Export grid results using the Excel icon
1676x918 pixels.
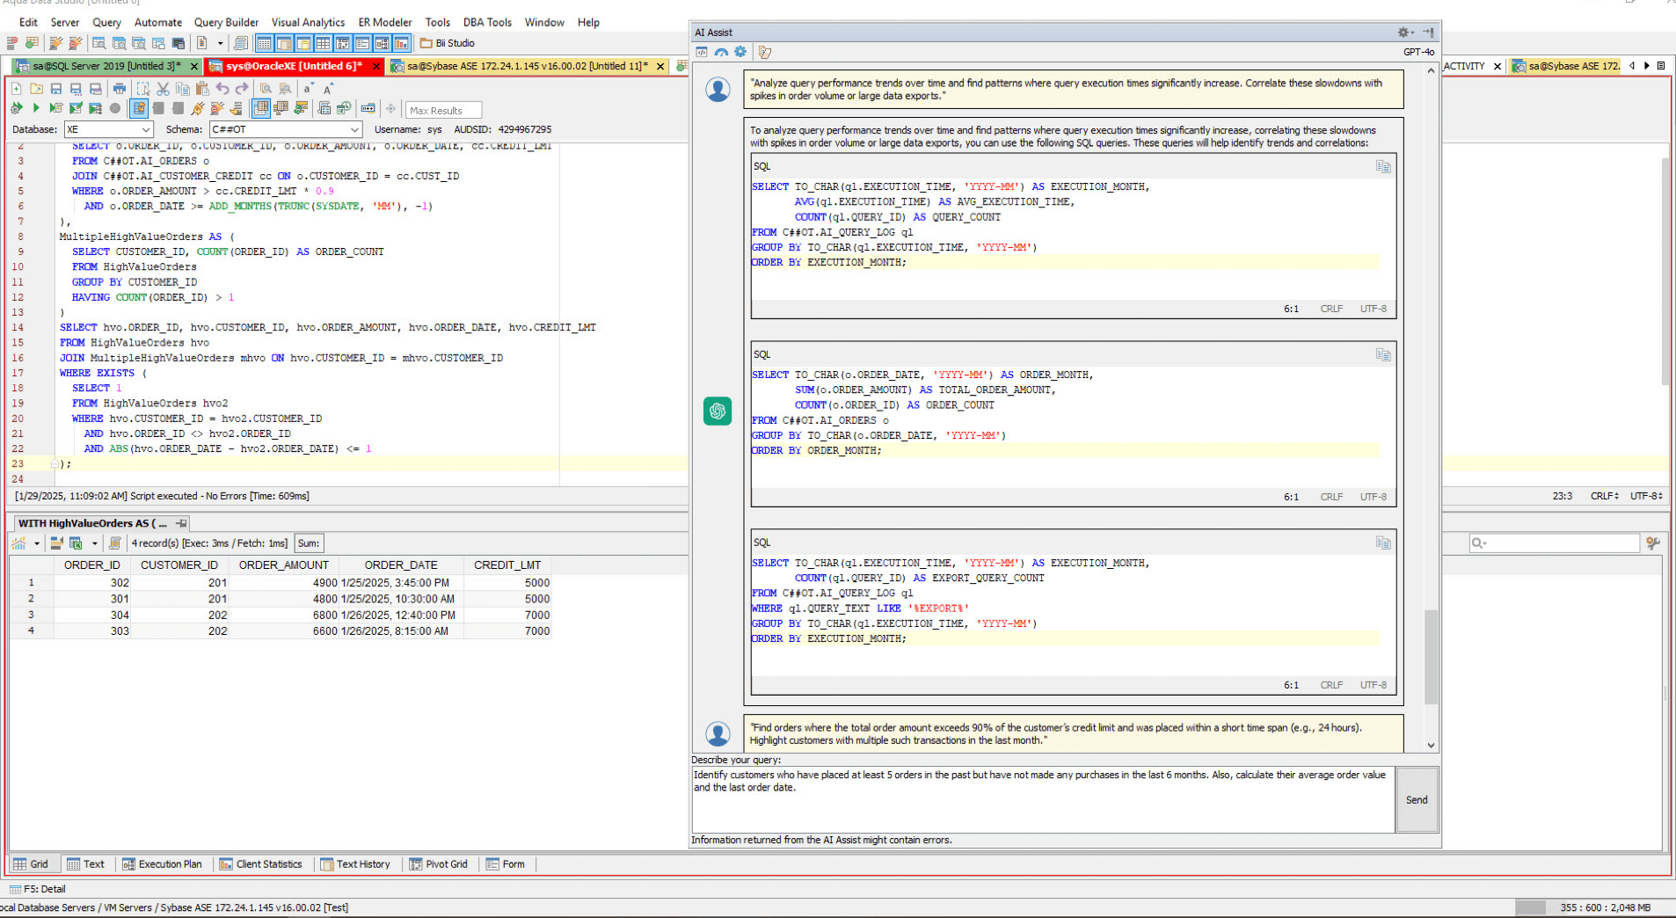tap(75, 543)
